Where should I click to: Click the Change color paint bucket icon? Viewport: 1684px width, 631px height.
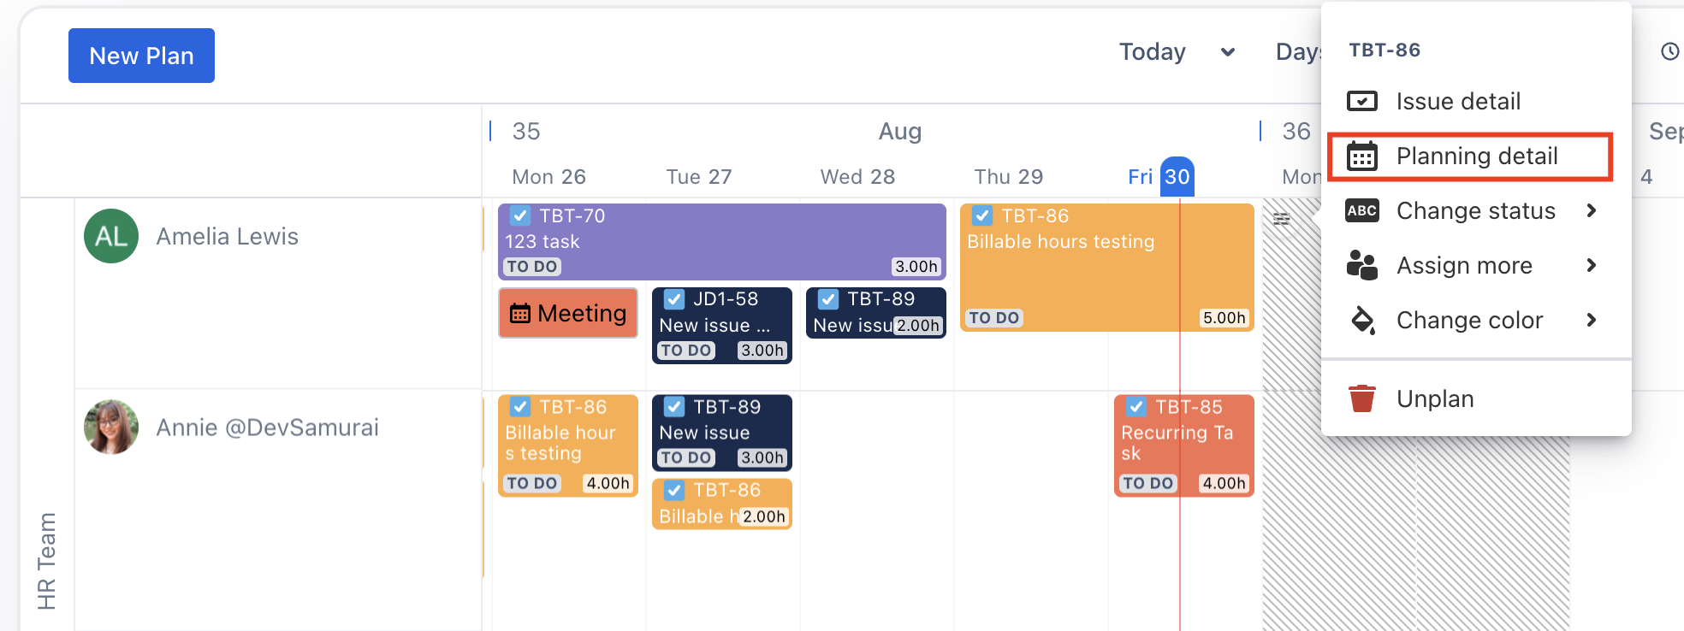tap(1361, 321)
